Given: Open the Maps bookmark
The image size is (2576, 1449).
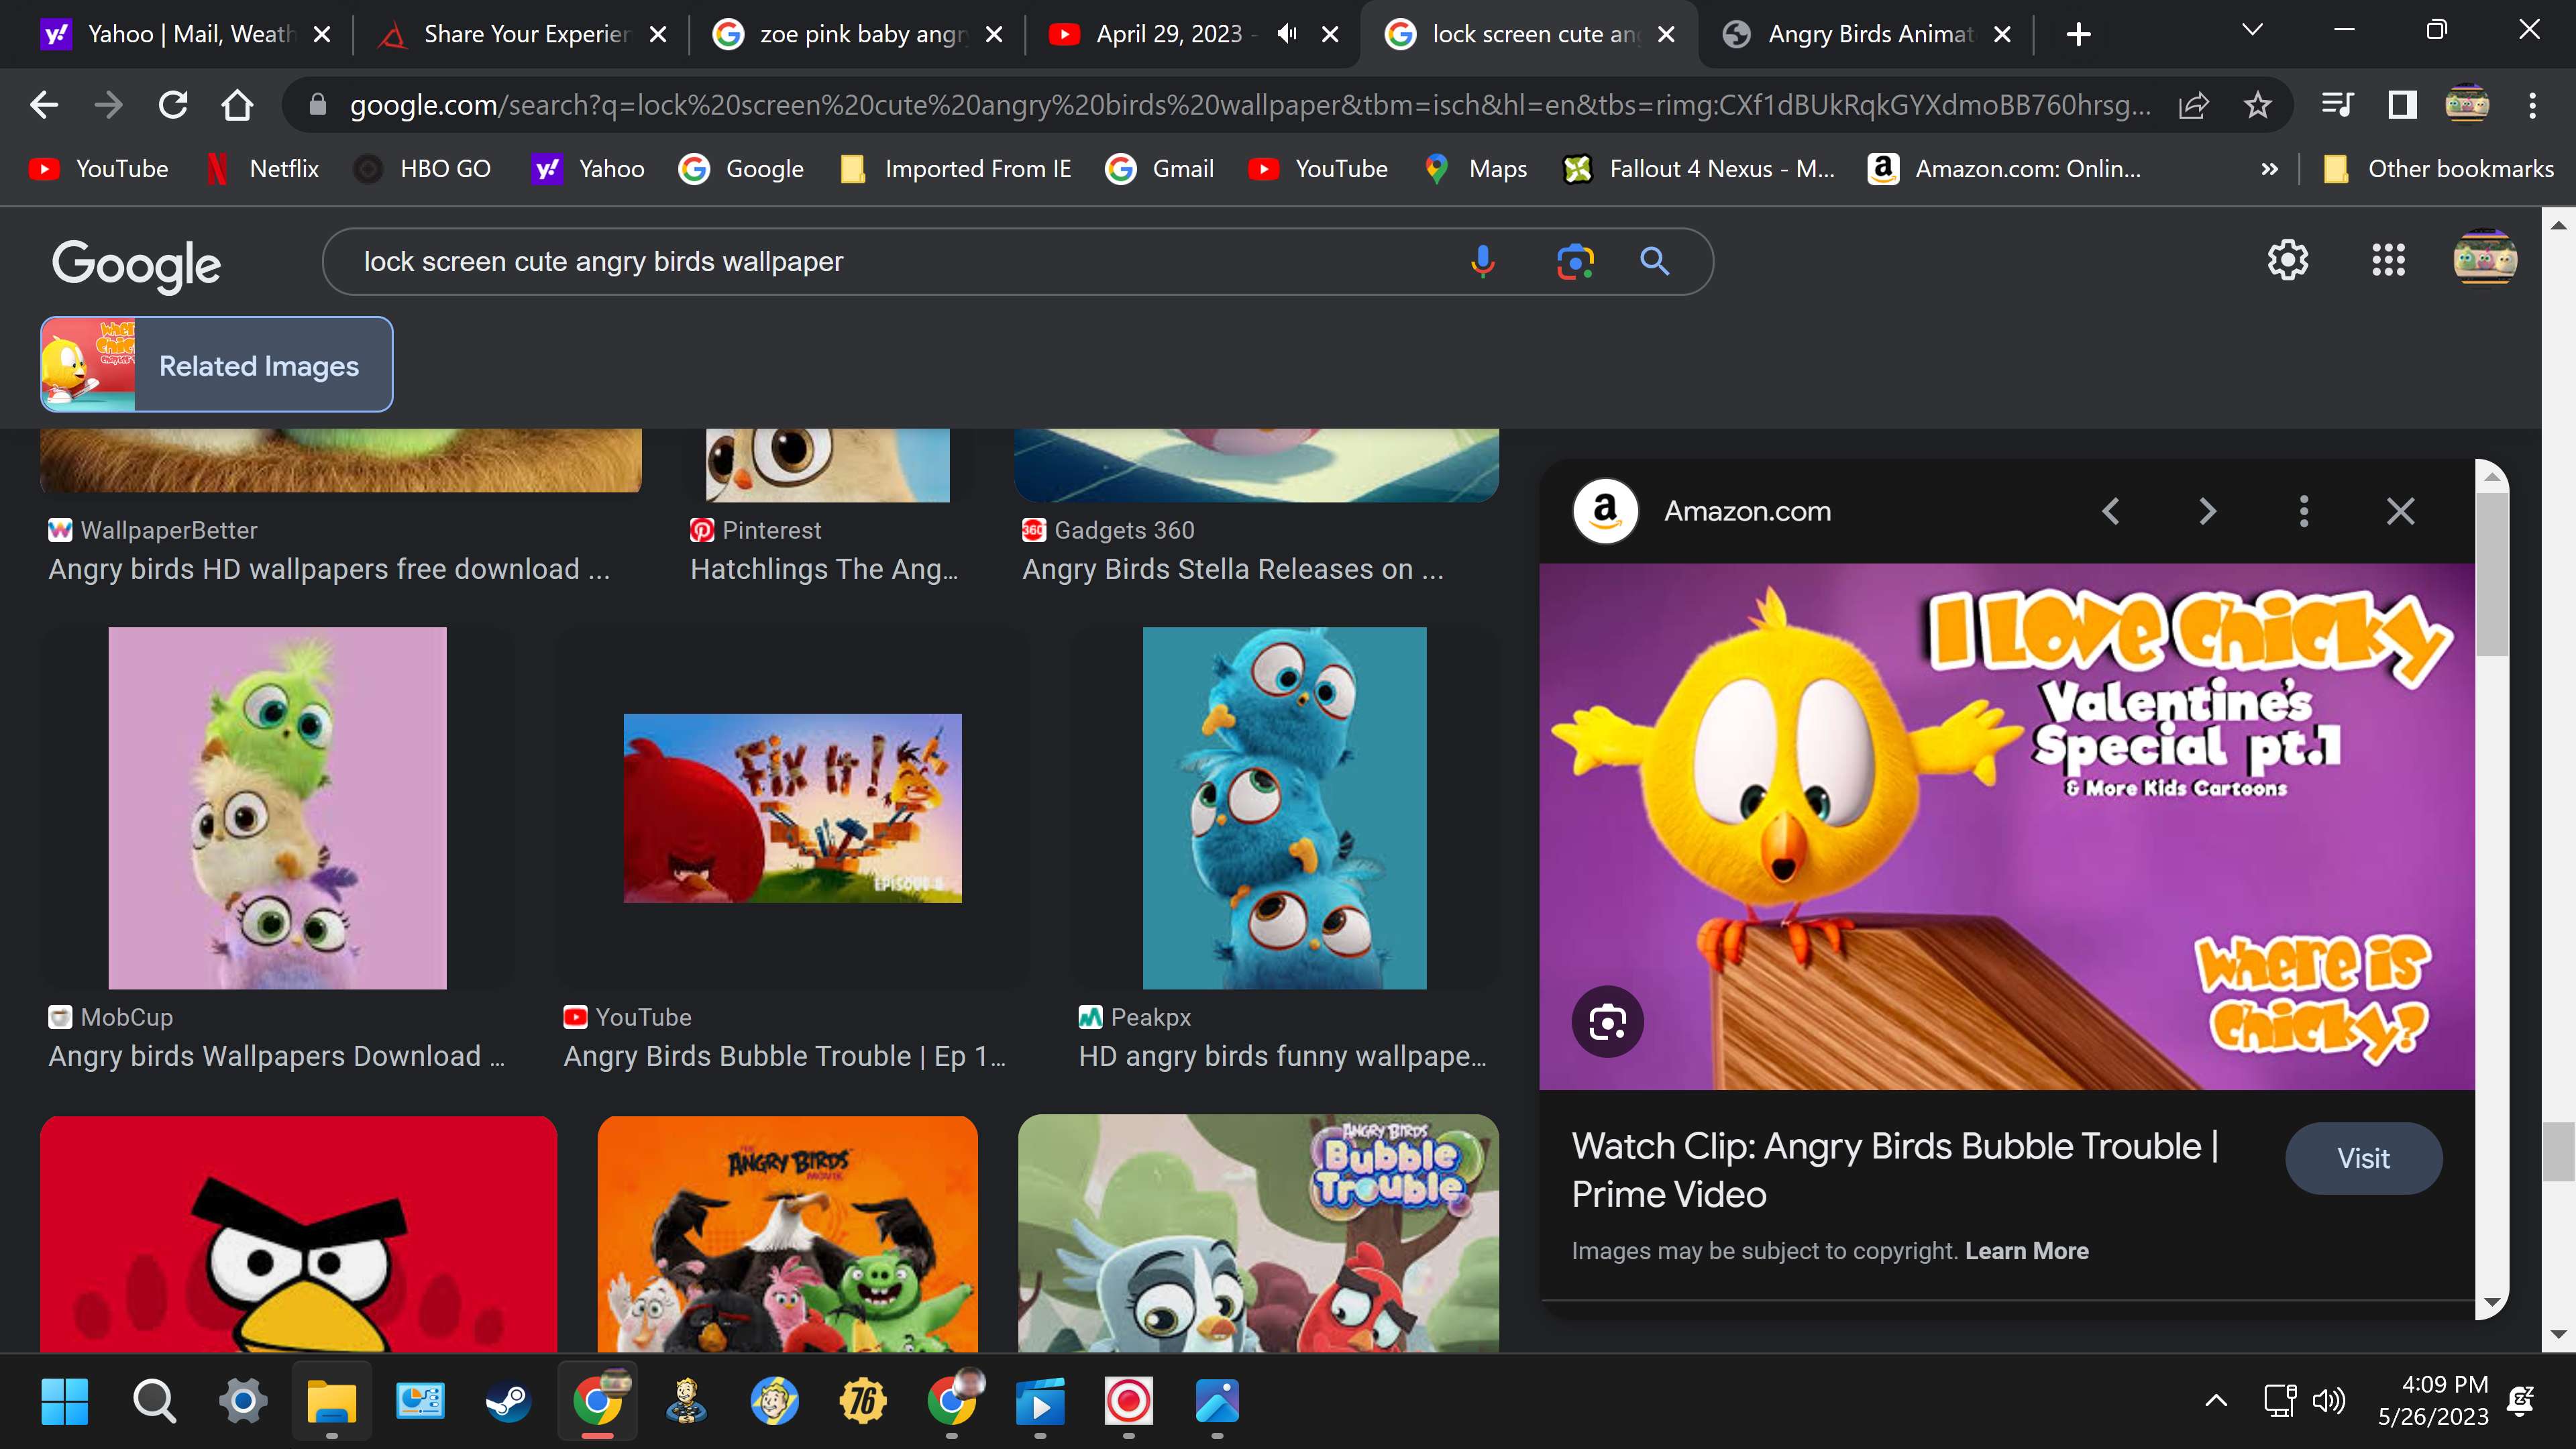Looking at the screenshot, I should tap(1476, 169).
